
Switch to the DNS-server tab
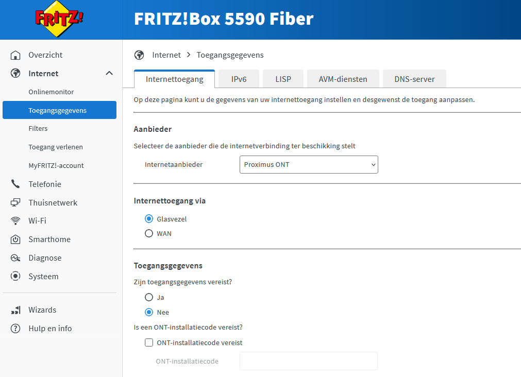pos(414,79)
